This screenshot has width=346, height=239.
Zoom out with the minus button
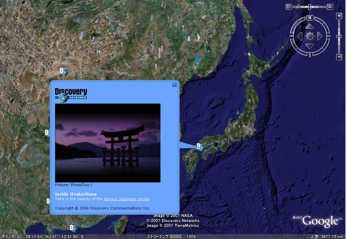coord(339,57)
